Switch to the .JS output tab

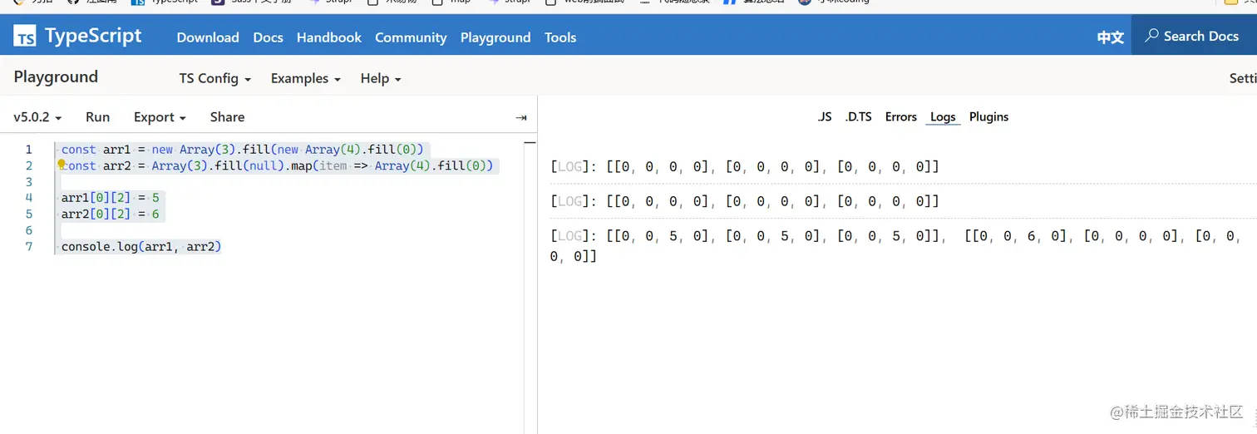click(x=824, y=117)
